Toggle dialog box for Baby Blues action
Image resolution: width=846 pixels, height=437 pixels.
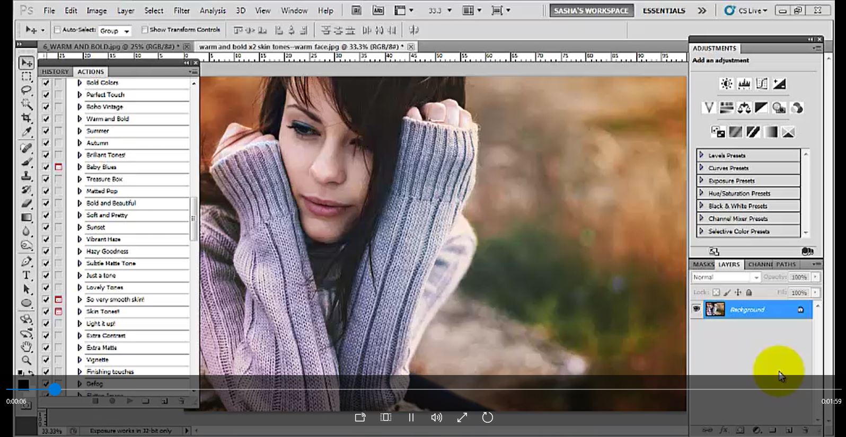(58, 167)
